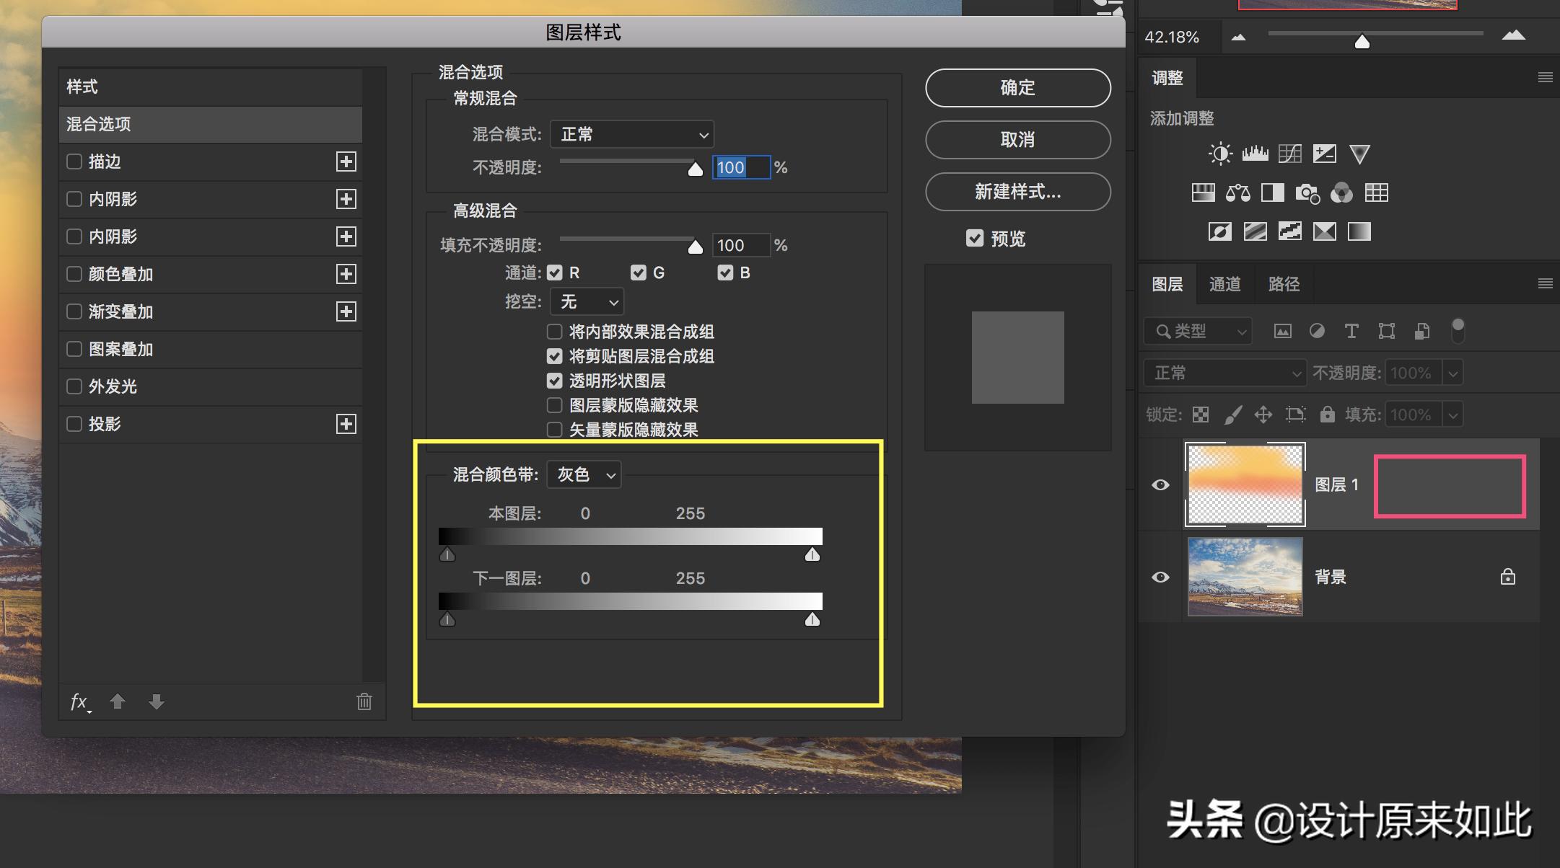Image resolution: width=1560 pixels, height=868 pixels.
Task: Switch to the 路径 tab
Action: 1283,284
